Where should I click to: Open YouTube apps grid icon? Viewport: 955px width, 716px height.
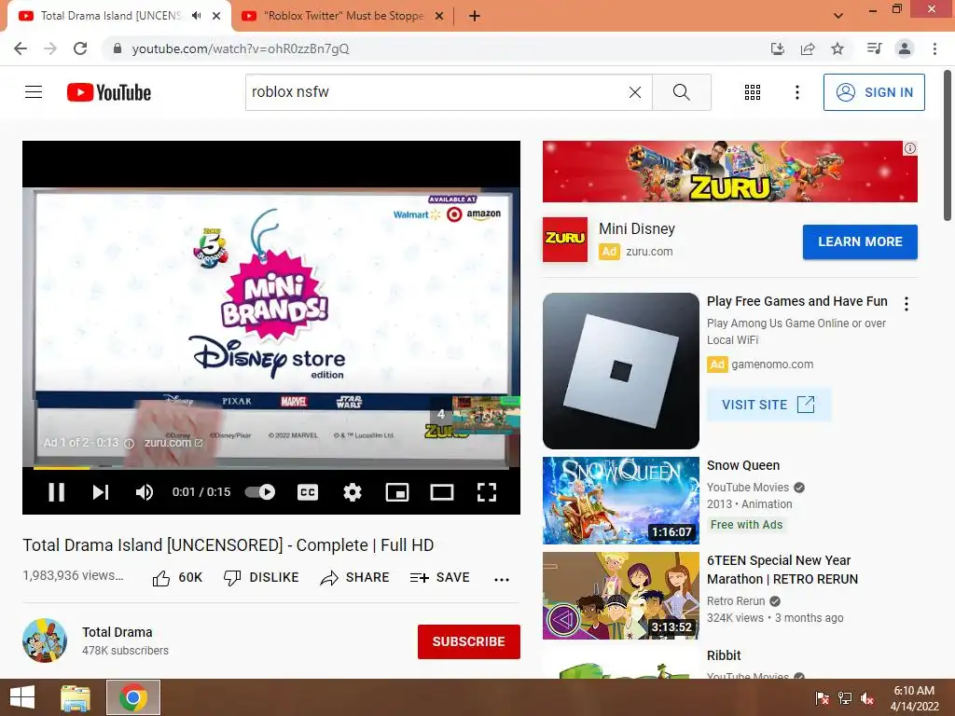(753, 92)
